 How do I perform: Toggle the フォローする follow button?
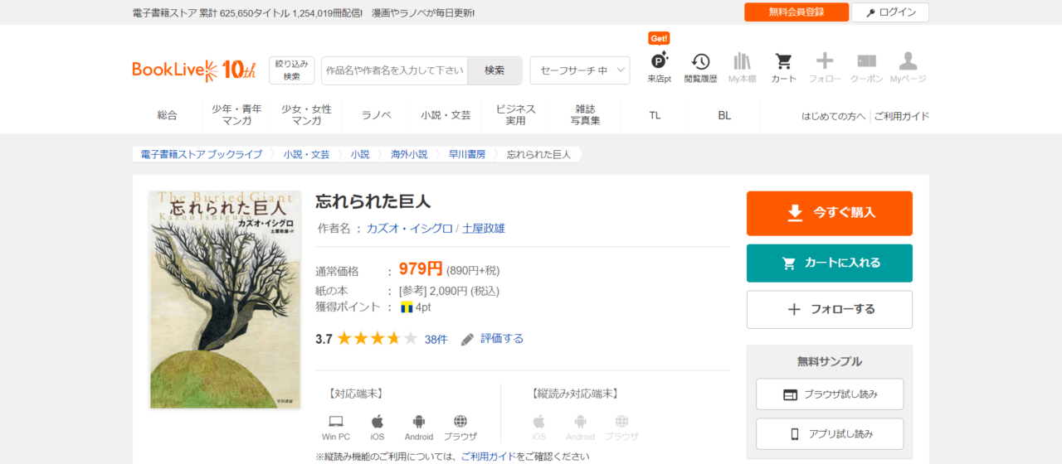point(829,309)
